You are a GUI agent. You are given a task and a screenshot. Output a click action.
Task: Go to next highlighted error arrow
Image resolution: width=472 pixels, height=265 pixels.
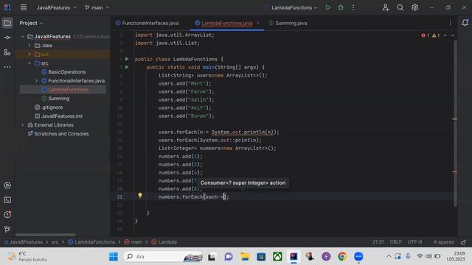[x=452, y=35]
